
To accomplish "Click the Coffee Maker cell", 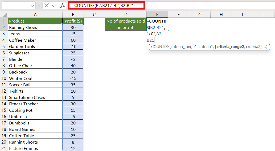I will click(35, 40).
